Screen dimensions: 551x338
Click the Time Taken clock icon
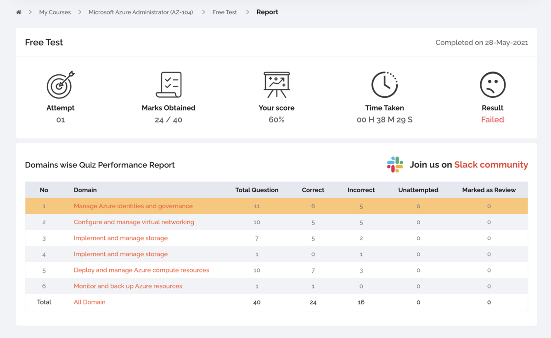[x=385, y=85]
